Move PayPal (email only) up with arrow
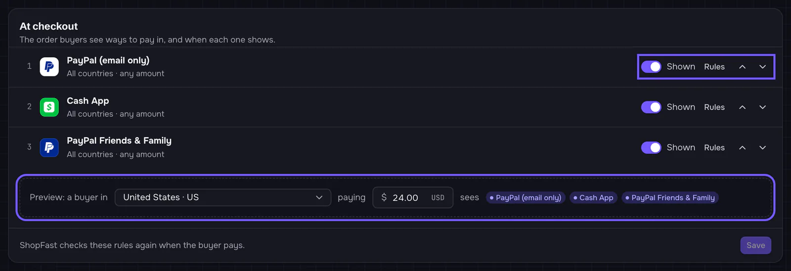This screenshot has width=791, height=271. pyautogui.click(x=742, y=67)
